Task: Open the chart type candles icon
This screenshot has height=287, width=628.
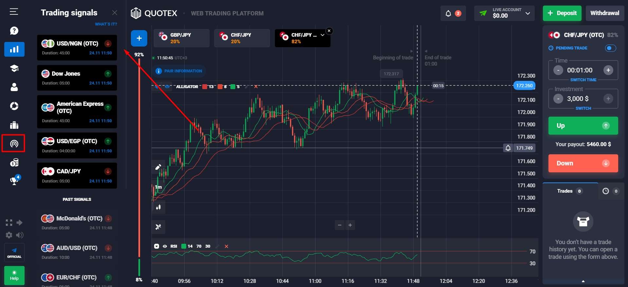Action: 158,207
